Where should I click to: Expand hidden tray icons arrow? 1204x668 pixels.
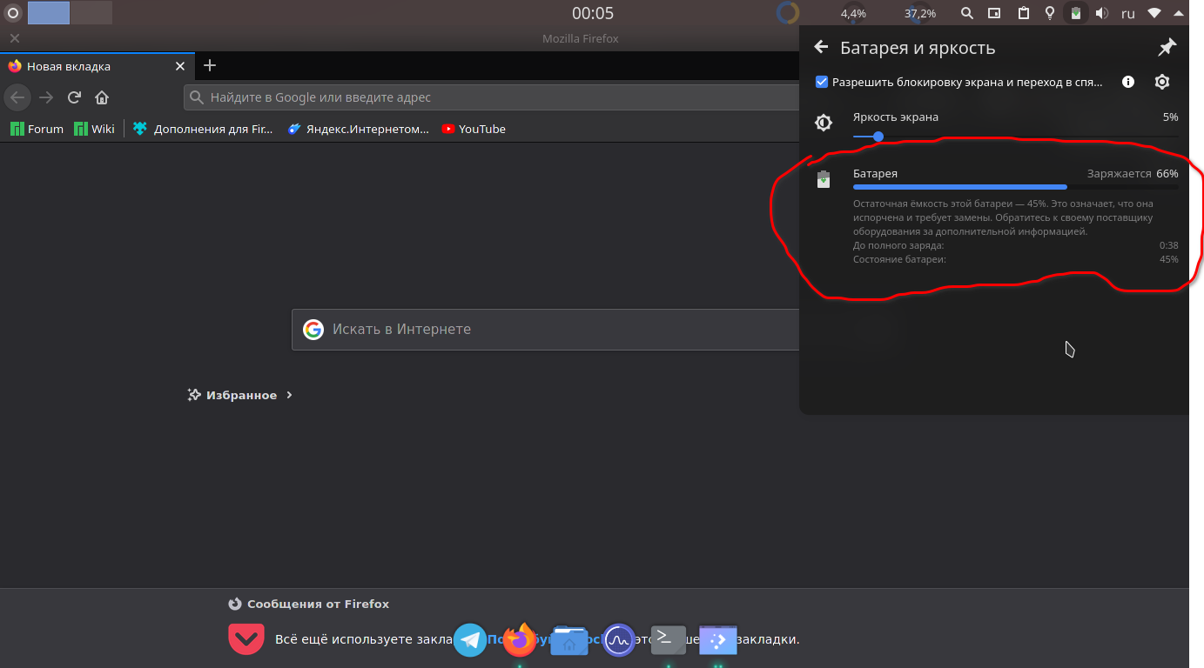(x=1180, y=13)
